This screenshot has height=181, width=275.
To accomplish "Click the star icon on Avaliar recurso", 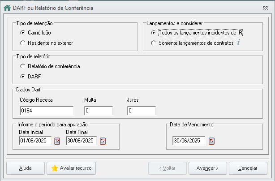I will tap(55, 168).
